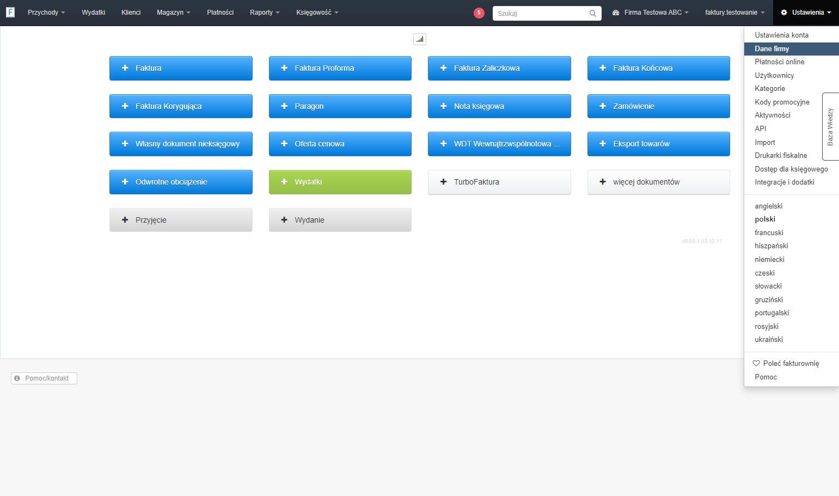Expand the faktury.testowanie account menu

click(735, 13)
